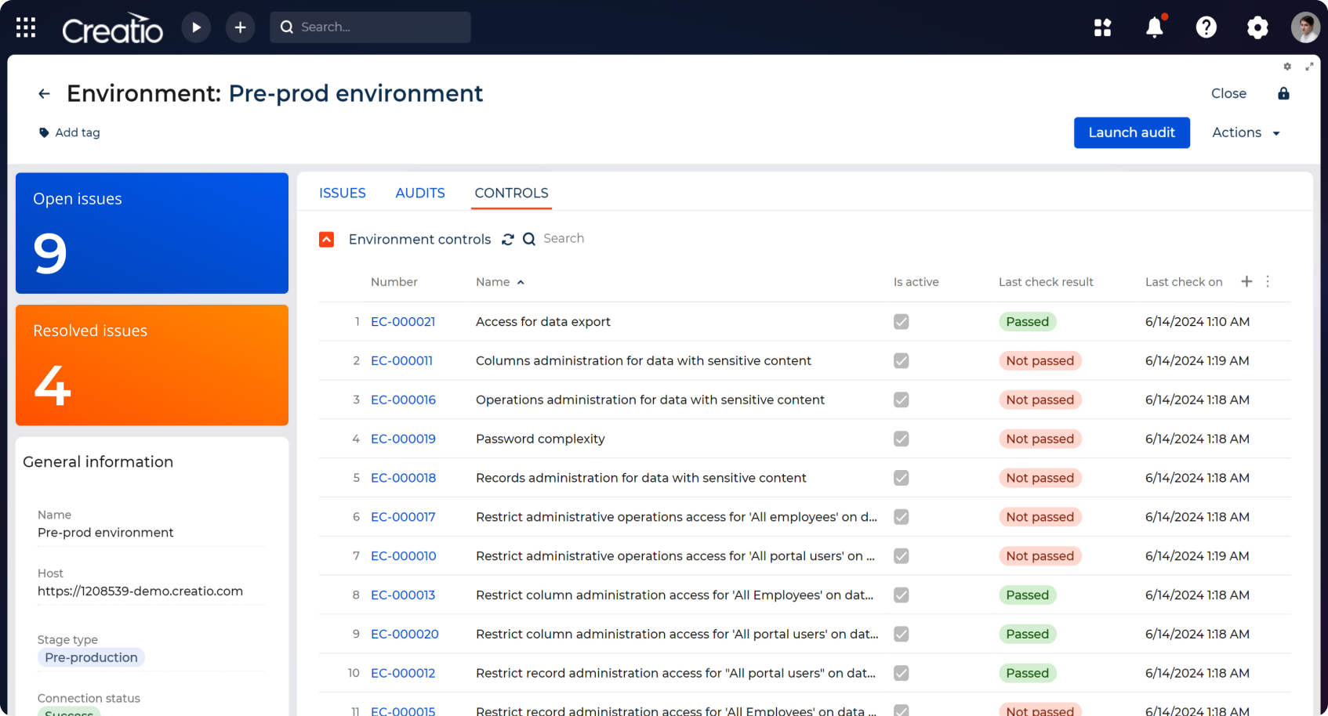The image size is (1328, 716).
Task: Open search within Environment controls
Action: point(528,239)
